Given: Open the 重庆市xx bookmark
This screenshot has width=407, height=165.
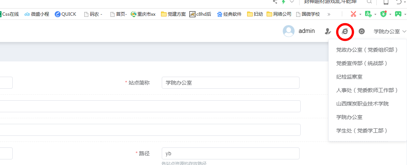Looking at the screenshot, I should click(143, 14).
